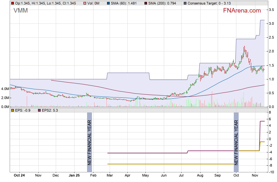
Task: Click the purple EPS2 legend square
Action: [40, 110]
